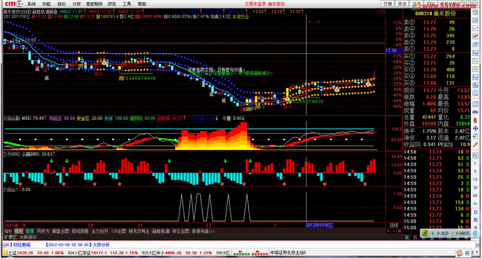482x259 pixels.
Task: Open the 大势分析 news ticker link
Action: point(101,244)
